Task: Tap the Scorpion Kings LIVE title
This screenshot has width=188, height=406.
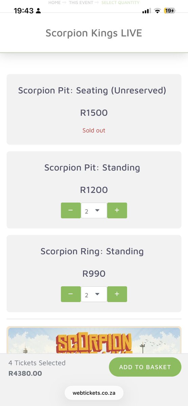Action: tap(94, 33)
